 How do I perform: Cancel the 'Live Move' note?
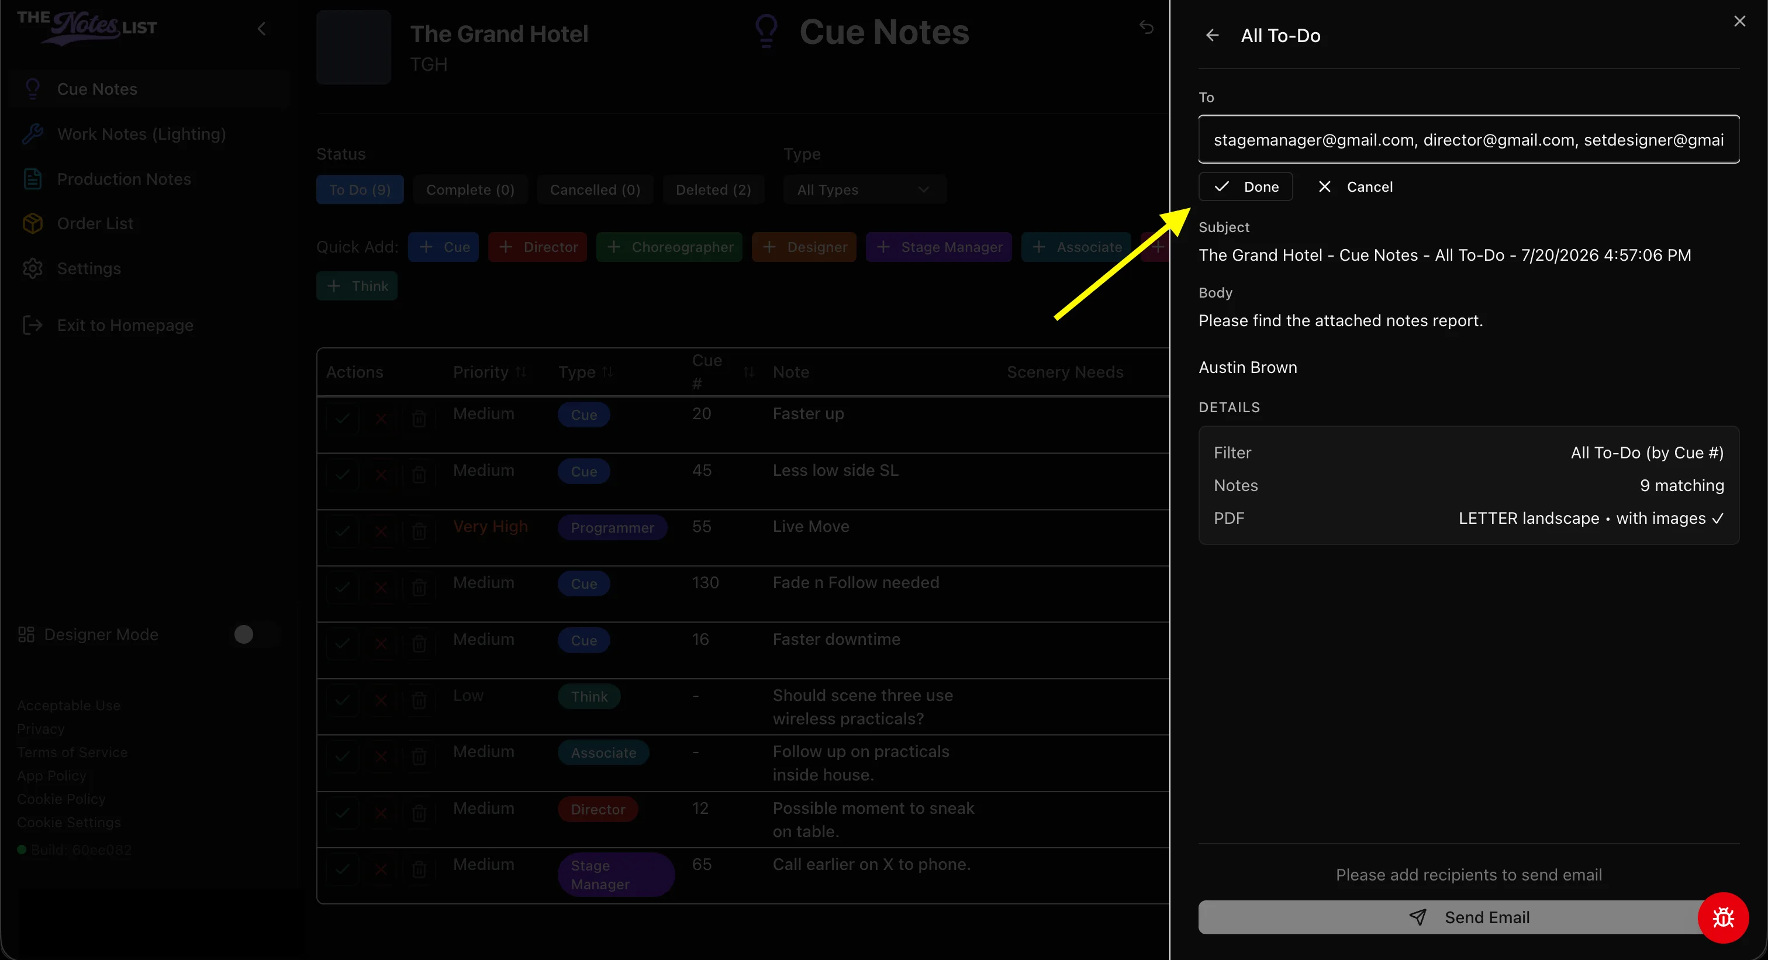coord(381,530)
